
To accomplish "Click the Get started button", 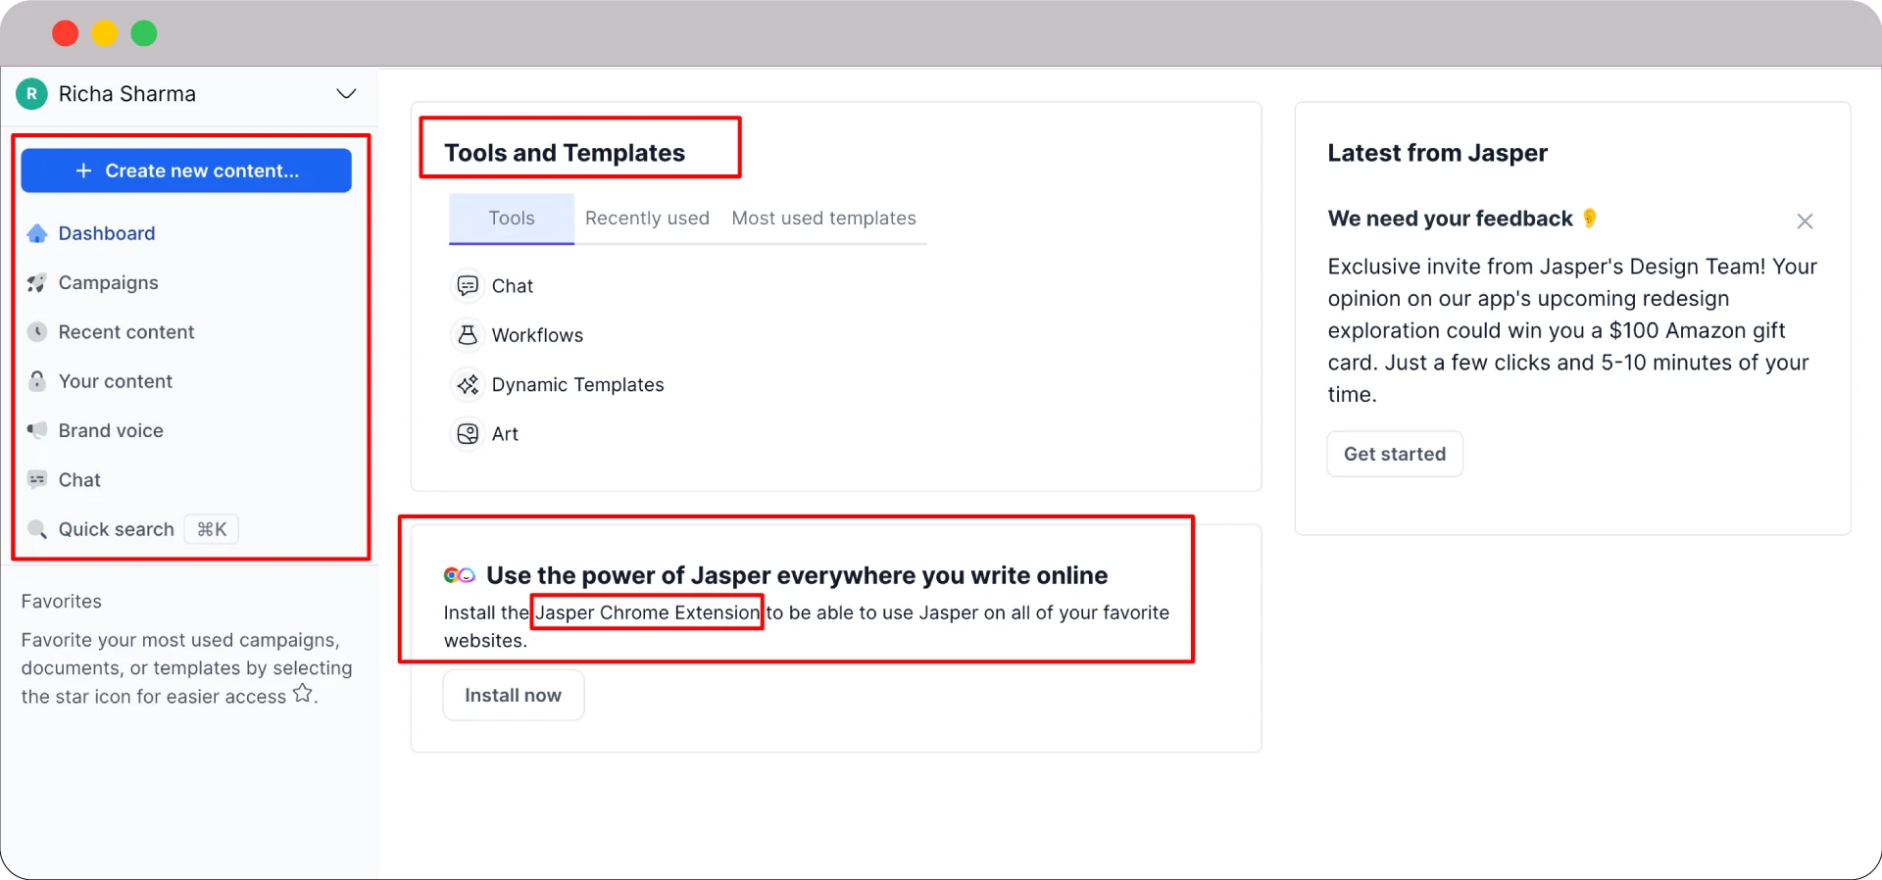I will pyautogui.click(x=1395, y=454).
